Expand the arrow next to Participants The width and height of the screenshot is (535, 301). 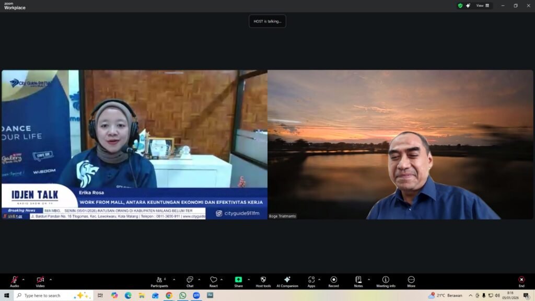[x=174, y=280]
